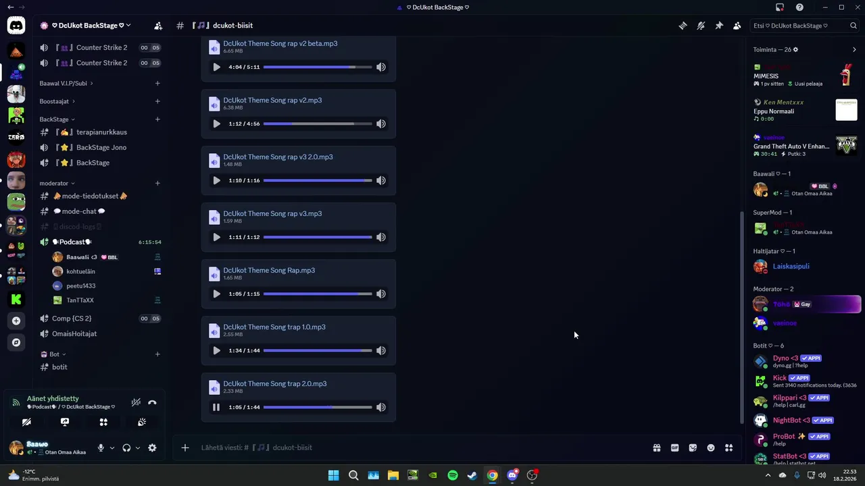The width and height of the screenshot is (865, 486).
Task: Join BackStage Jono voice channel
Action: click(100, 147)
